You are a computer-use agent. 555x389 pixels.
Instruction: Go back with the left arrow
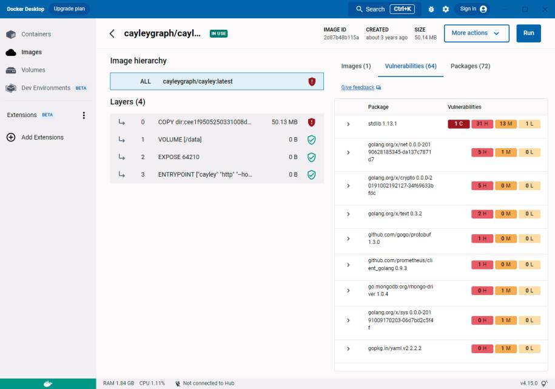pos(112,33)
